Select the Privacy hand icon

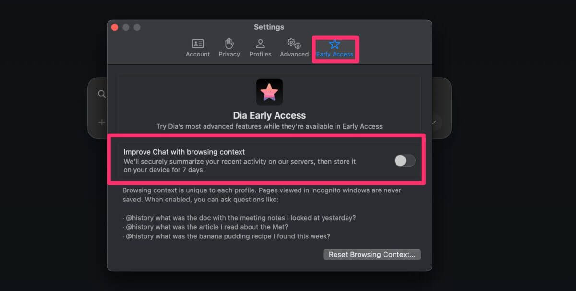[229, 44]
